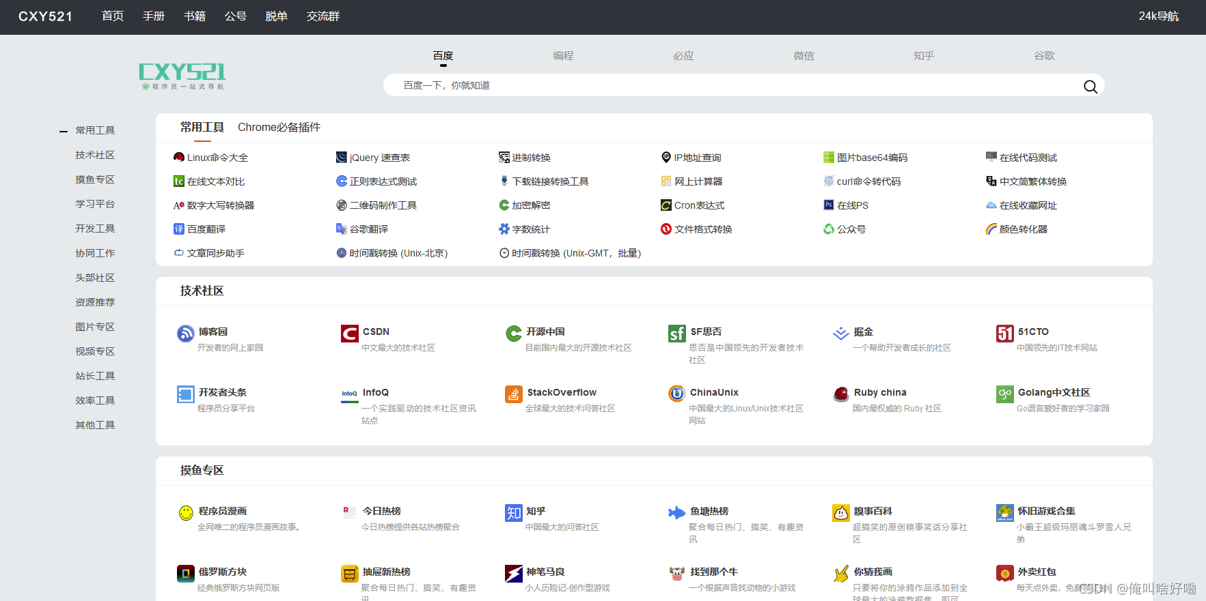Viewport: 1206px width, 601px height.
Task: Click the 你猜我画 icon
Action: (841, 573)
